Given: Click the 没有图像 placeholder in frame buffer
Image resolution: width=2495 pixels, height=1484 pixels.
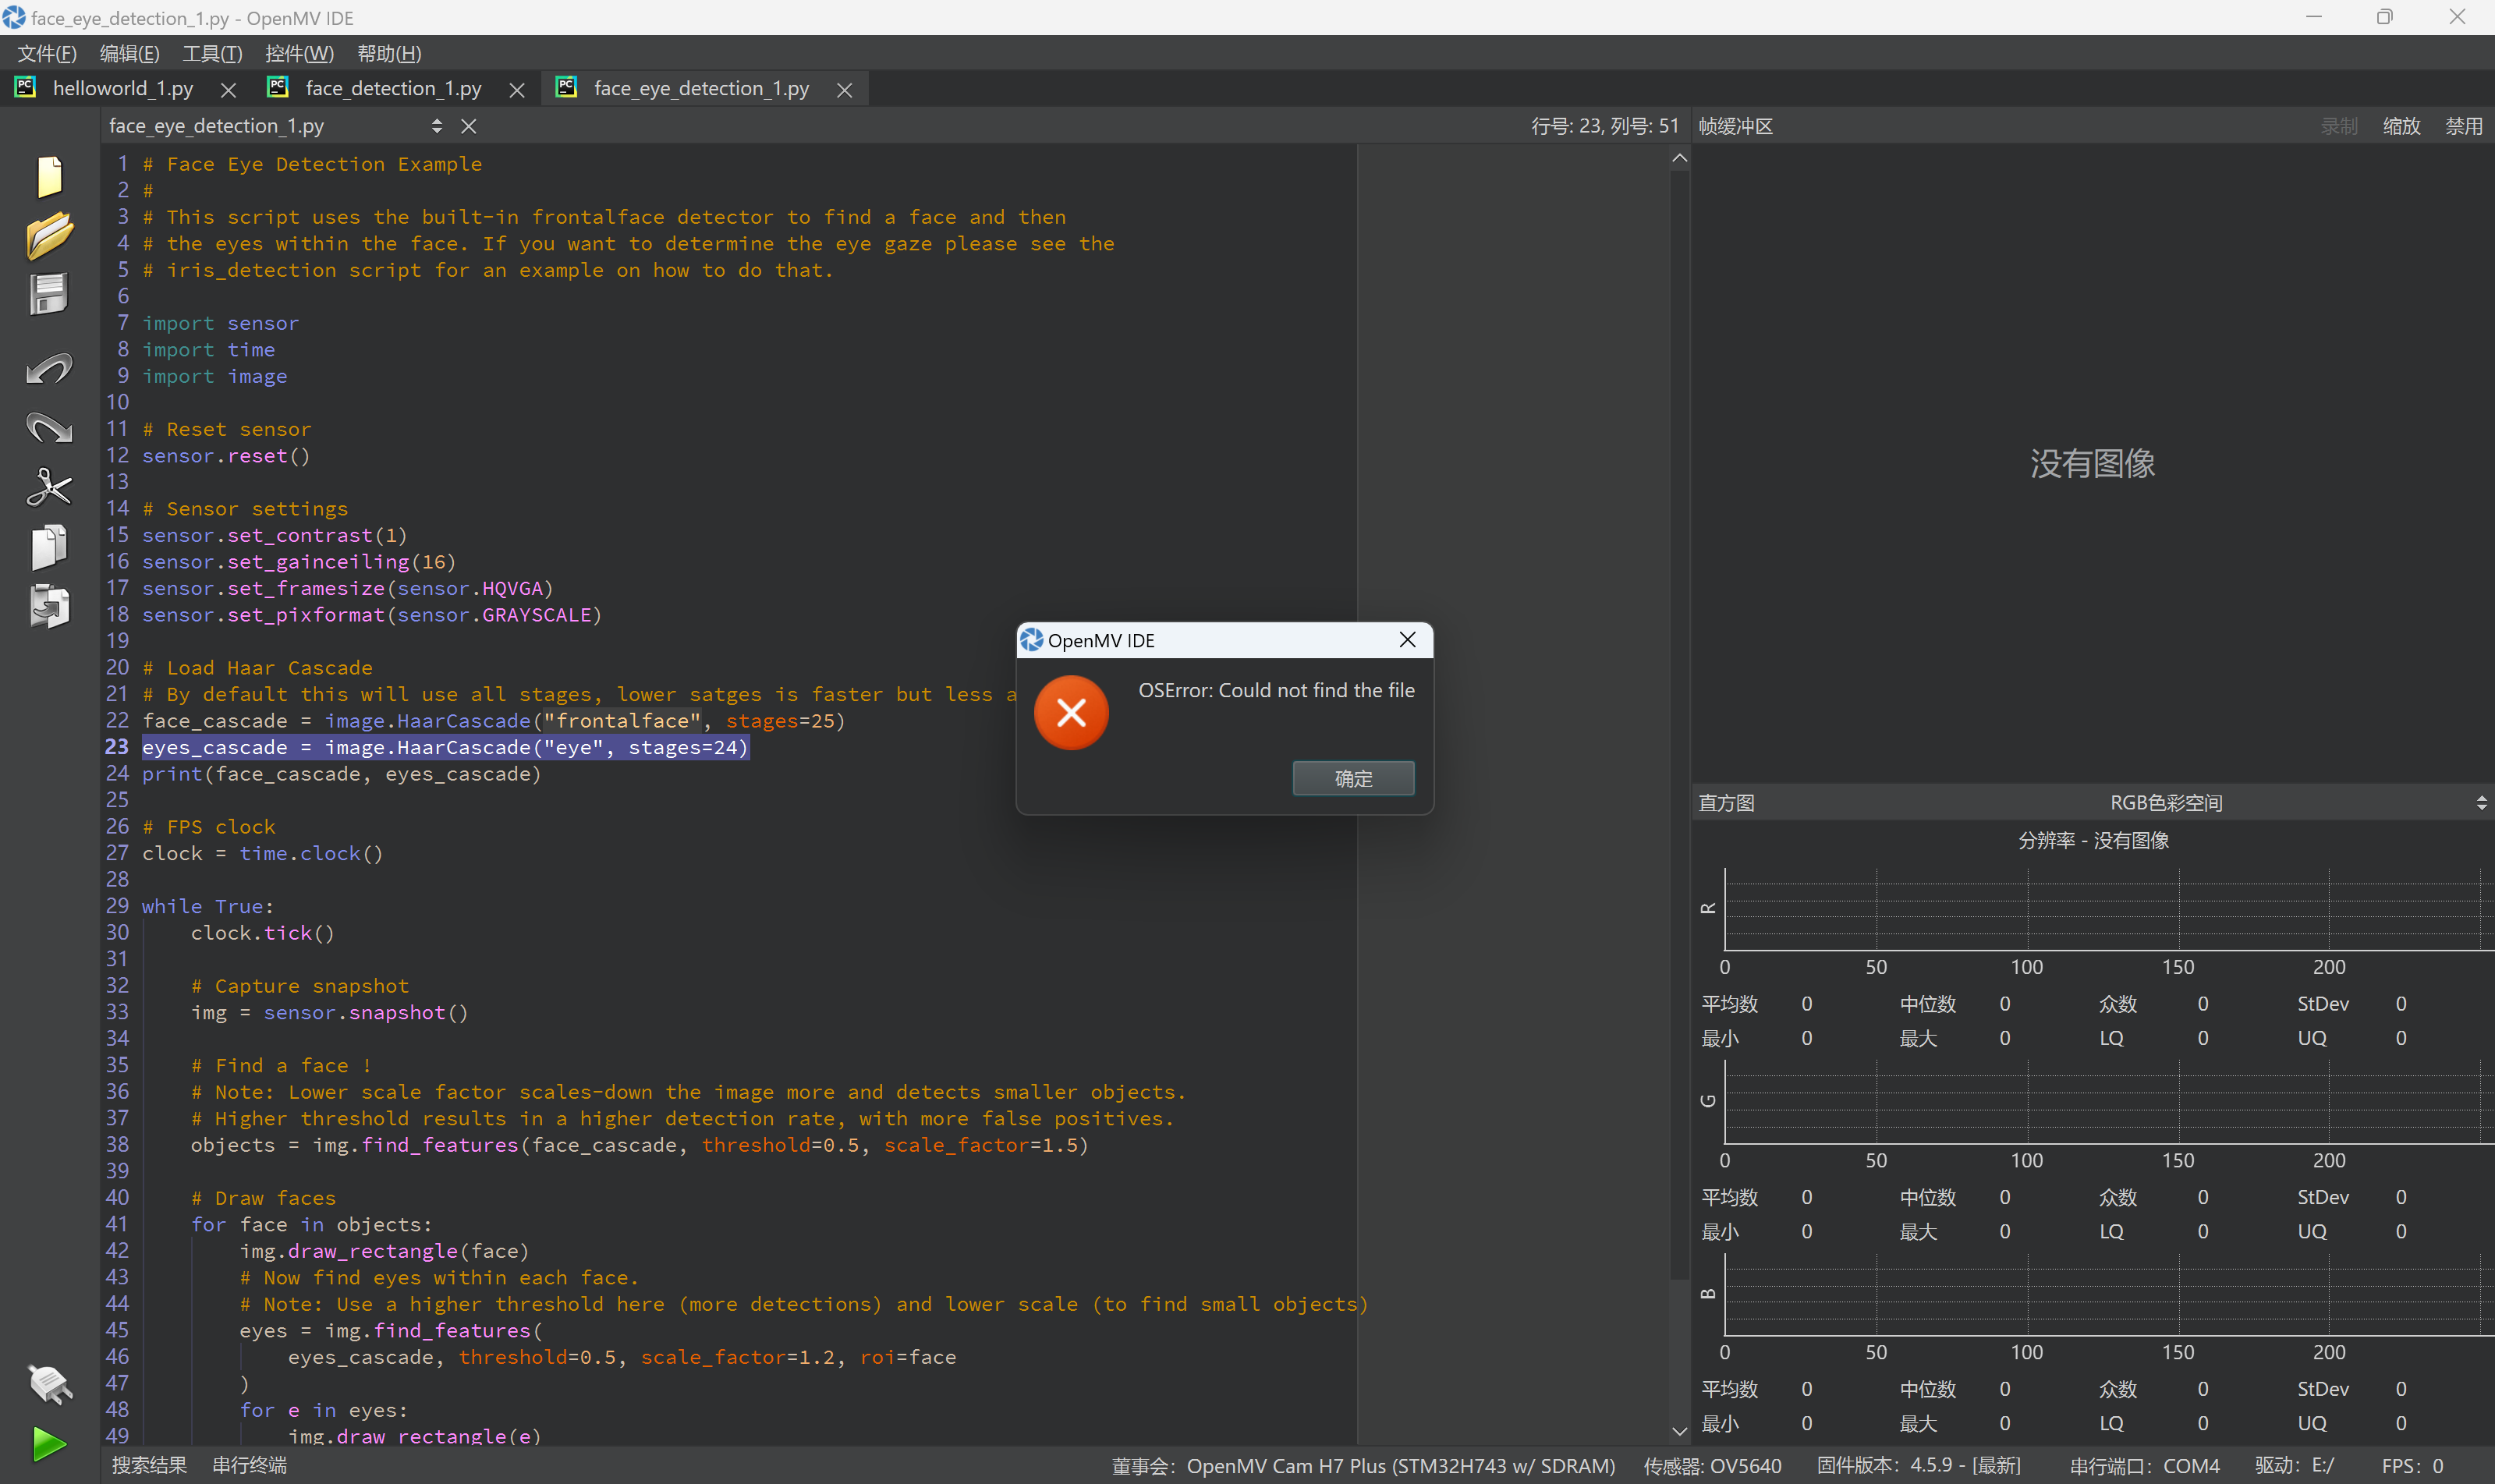Looking at the screenshot, I should [x=2092, y=463].
